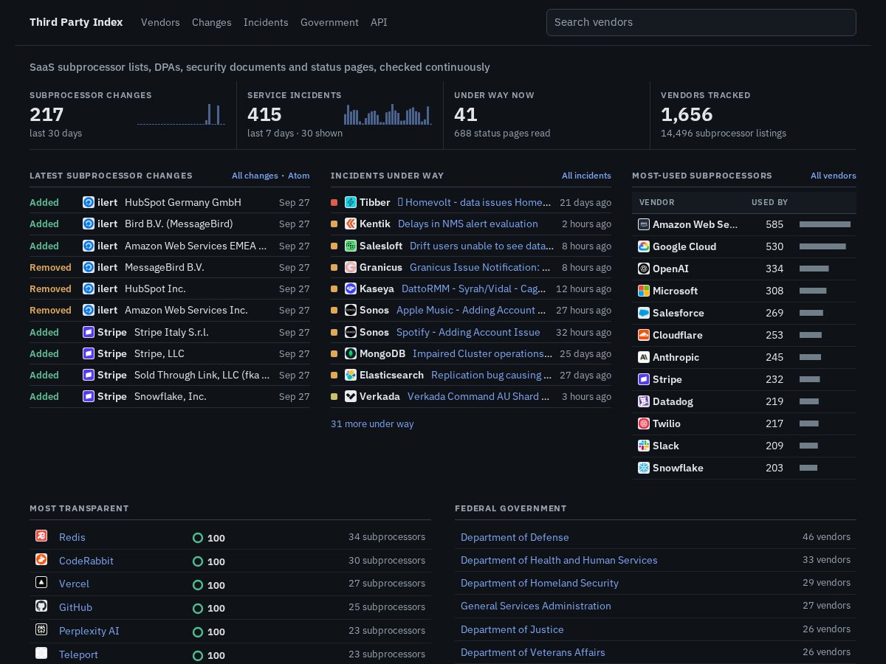The image size is (886, 664).
Task: Click the Service Incidents bar chart
Action: pos(388,114)
